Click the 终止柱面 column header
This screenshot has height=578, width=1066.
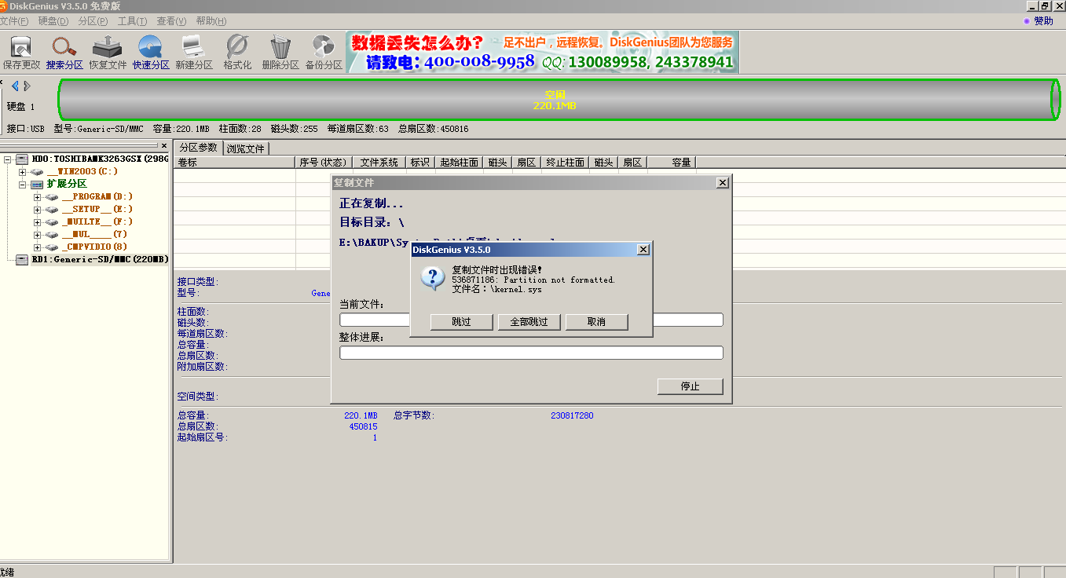click(565, 163)
